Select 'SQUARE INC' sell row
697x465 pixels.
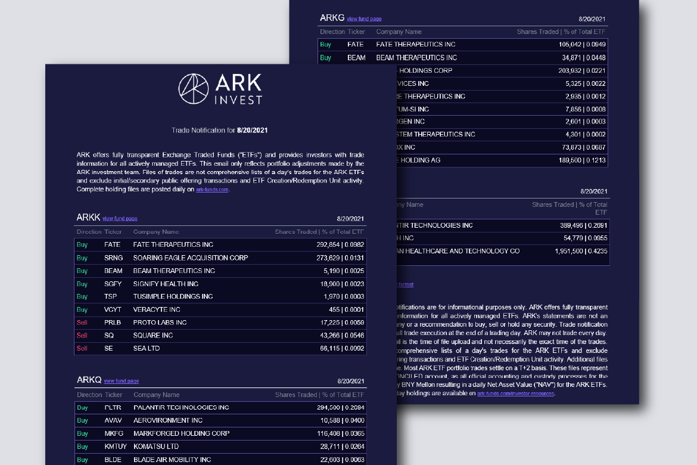220,335
